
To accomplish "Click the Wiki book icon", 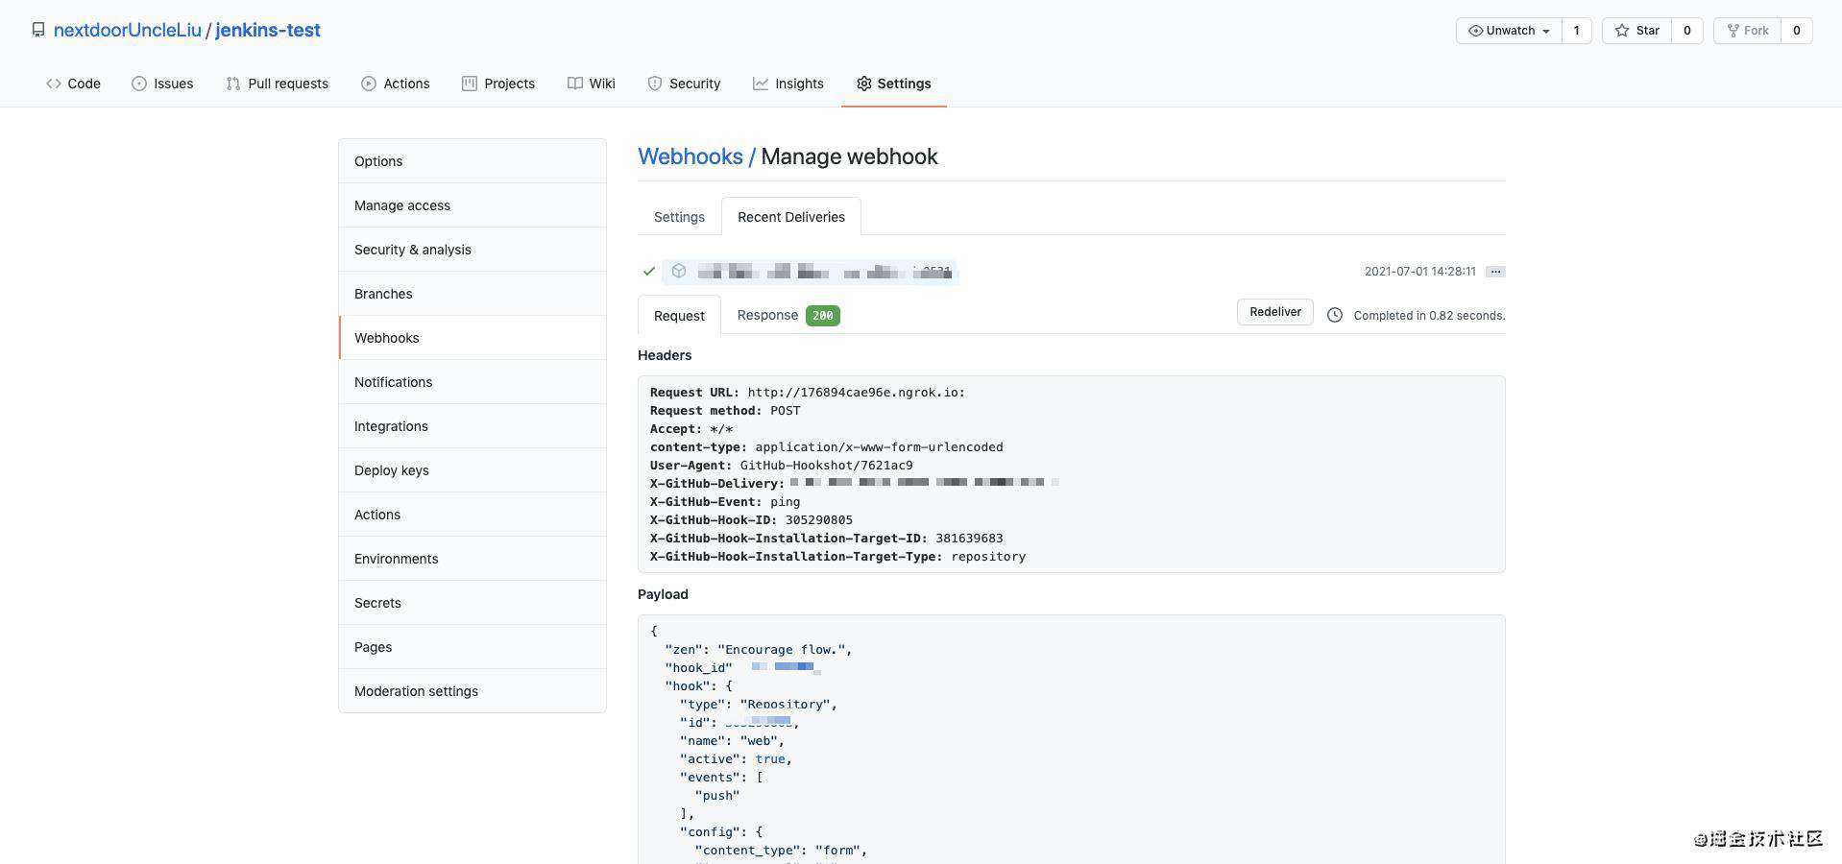I will pyautogui.click(x=575, y=84).
